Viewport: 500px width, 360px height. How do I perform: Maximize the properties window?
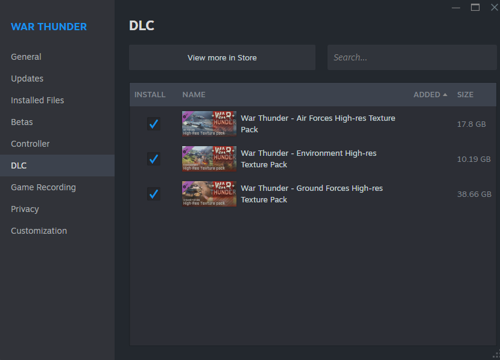coord(475,7)
